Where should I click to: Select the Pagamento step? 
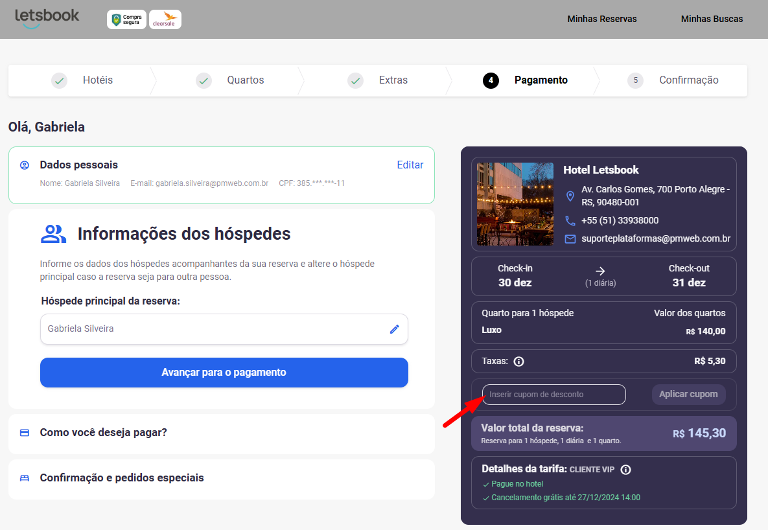coord(541,80)
